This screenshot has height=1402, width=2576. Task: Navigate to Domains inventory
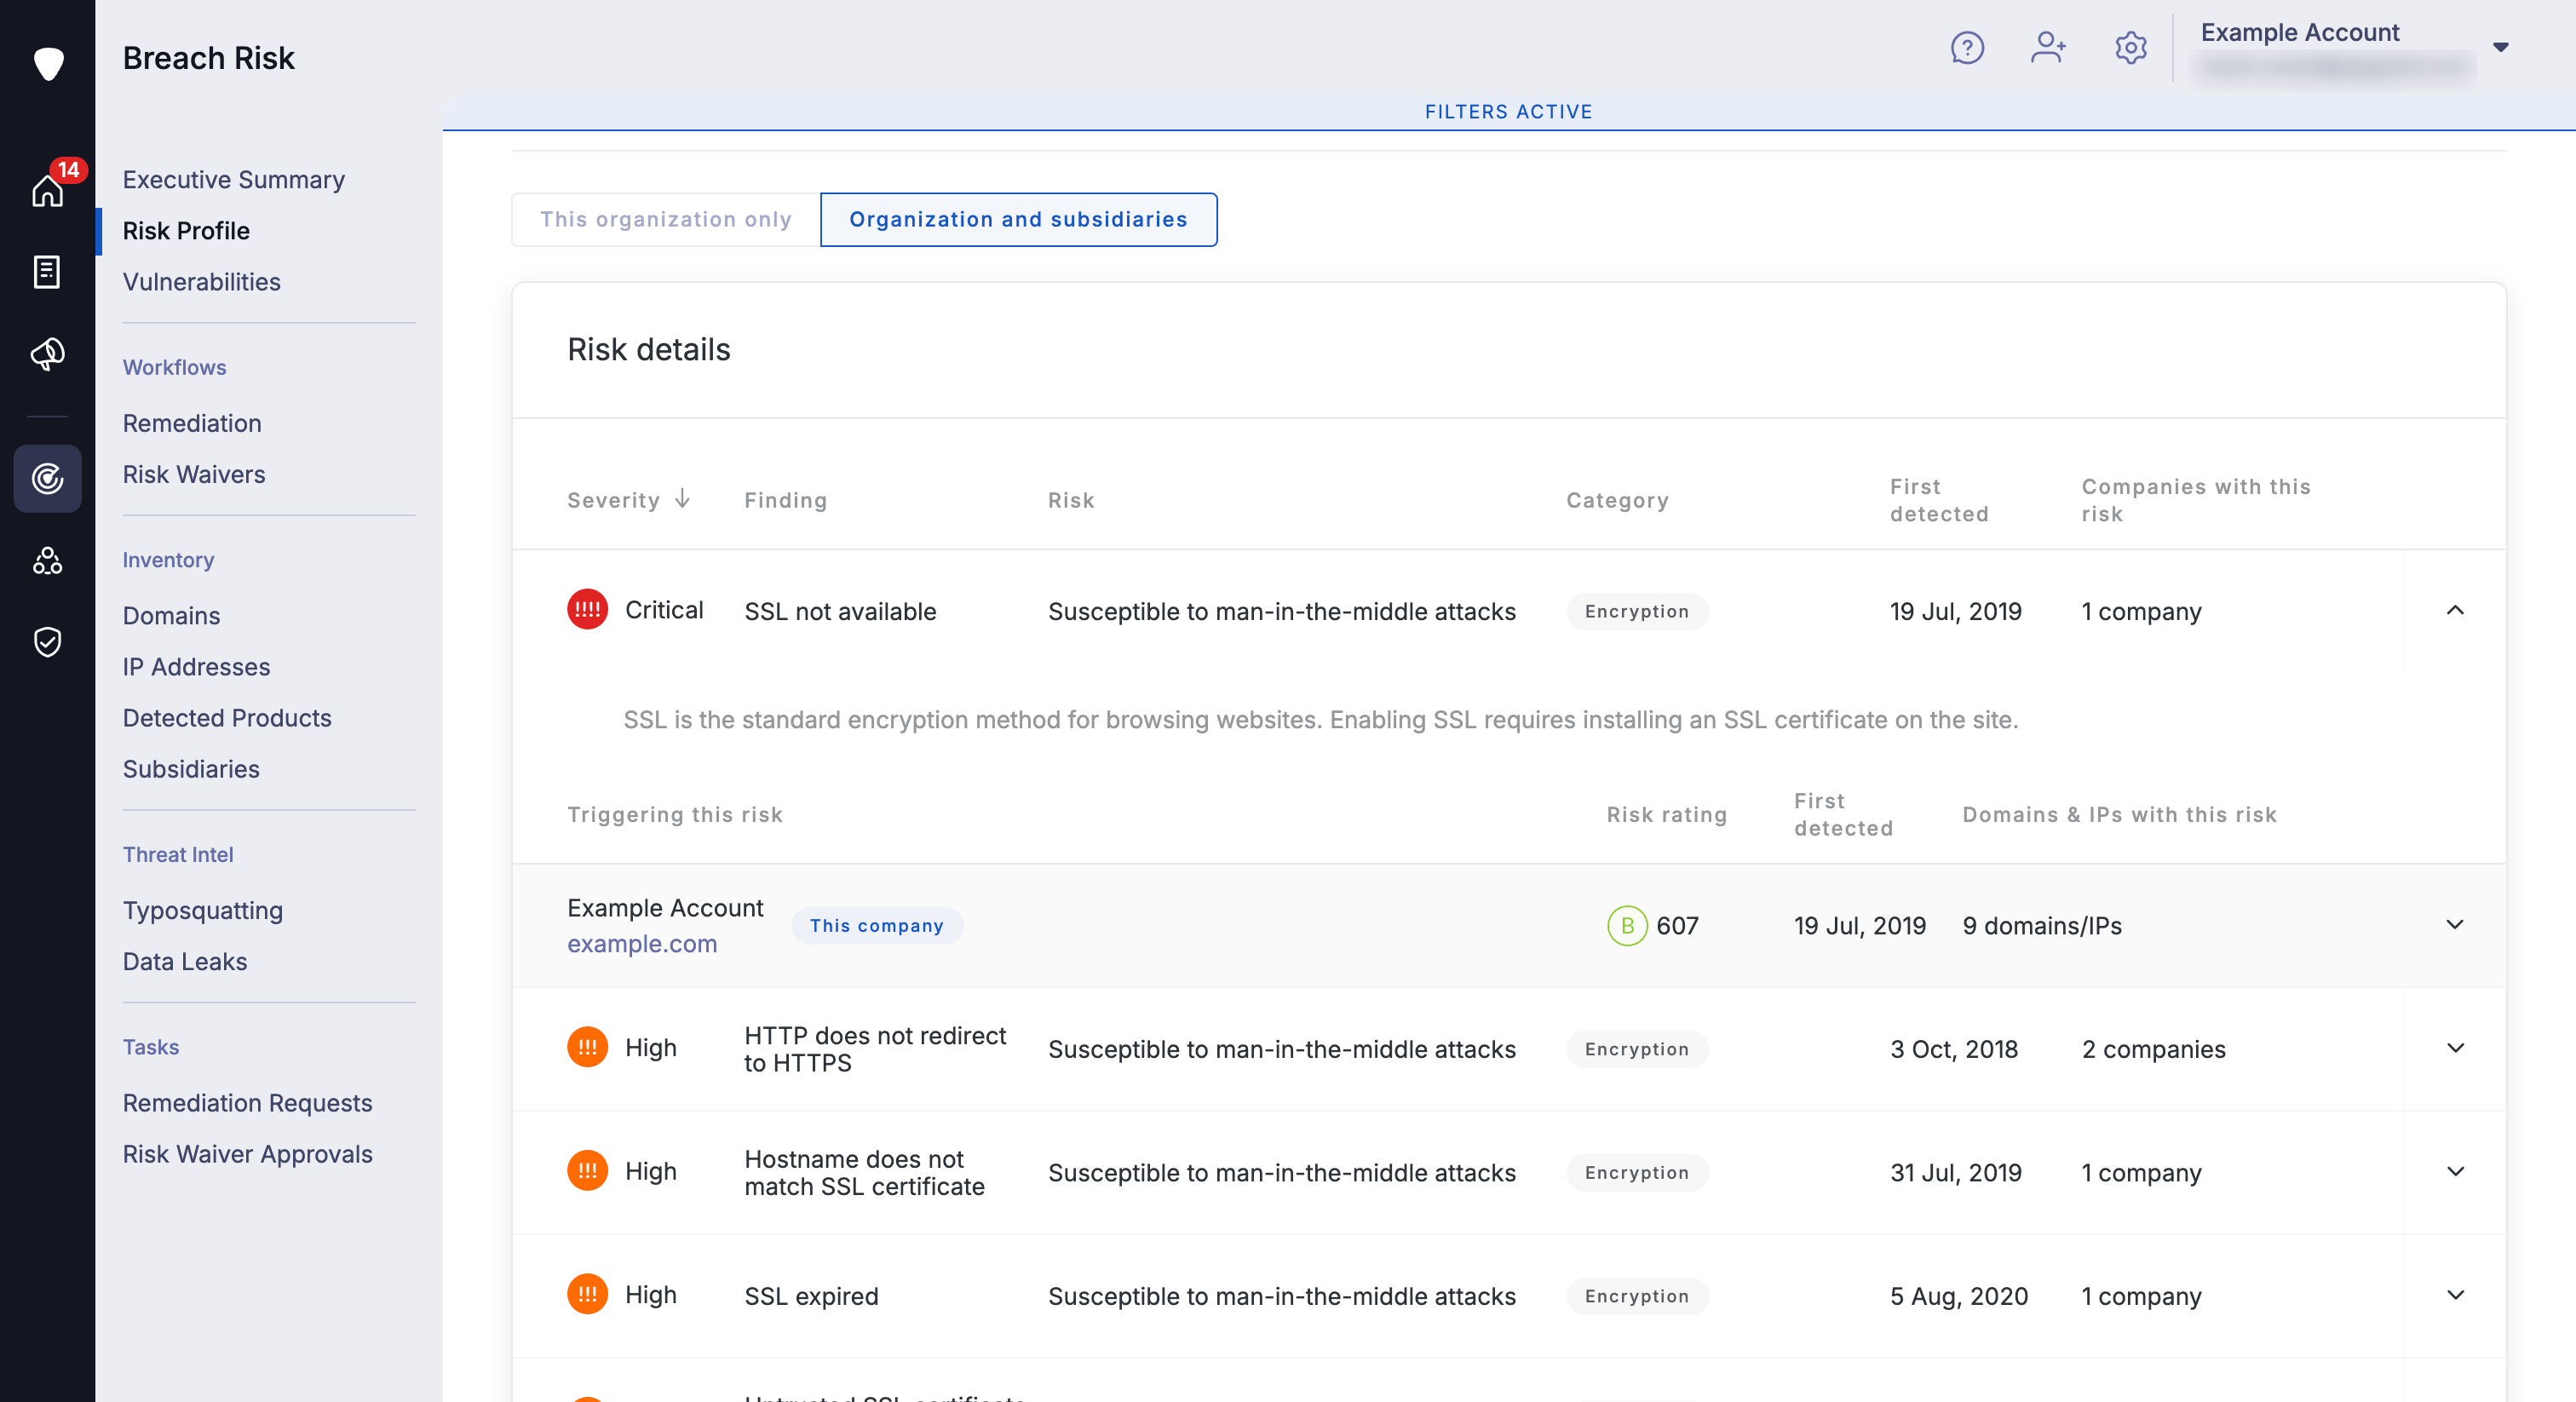[x=171, y=615]
